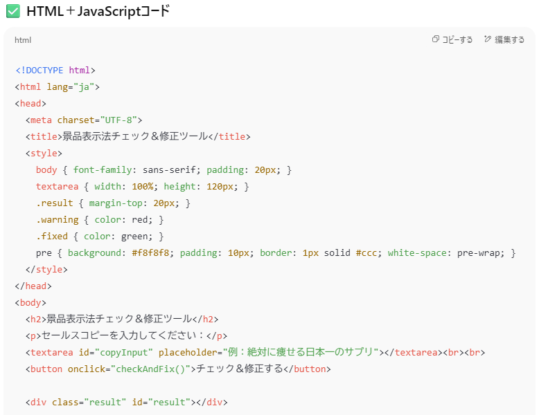Image resolution: width=539 pixels, height=415 pixels.
Task: Click the white-space property name
Action: [417, 253]
